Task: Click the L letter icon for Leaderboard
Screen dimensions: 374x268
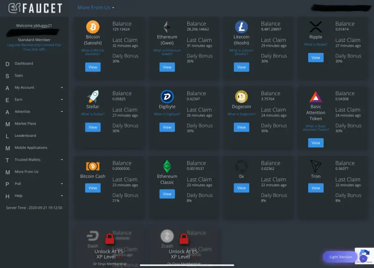Action: 7,136
